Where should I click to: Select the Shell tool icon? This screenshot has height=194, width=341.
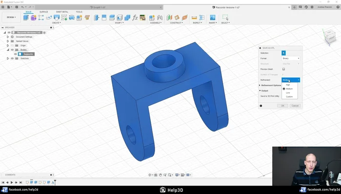click(x=120, y=18)
